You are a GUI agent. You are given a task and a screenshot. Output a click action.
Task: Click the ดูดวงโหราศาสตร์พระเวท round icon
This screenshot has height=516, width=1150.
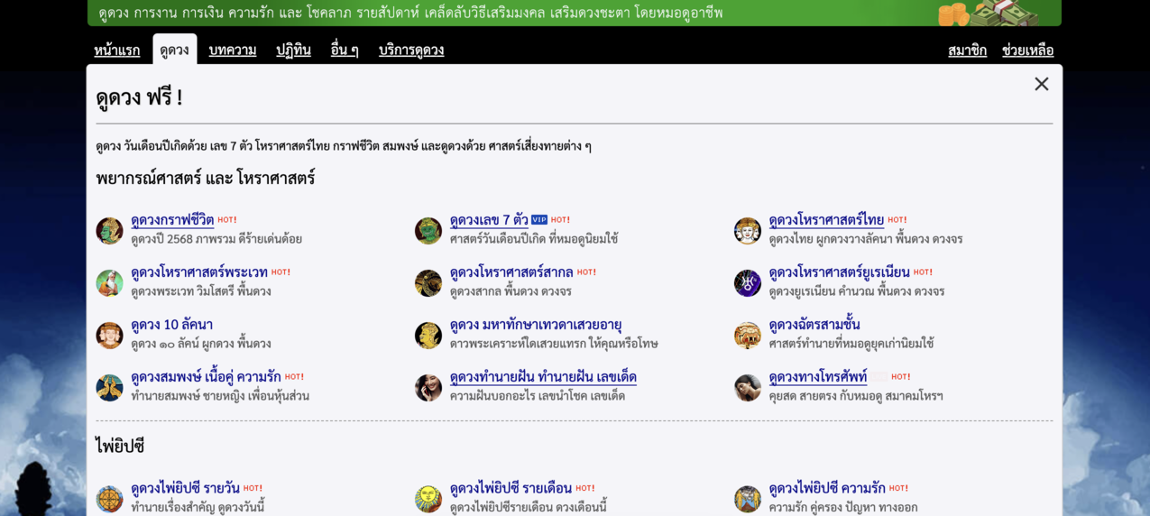tap(109, 283)
